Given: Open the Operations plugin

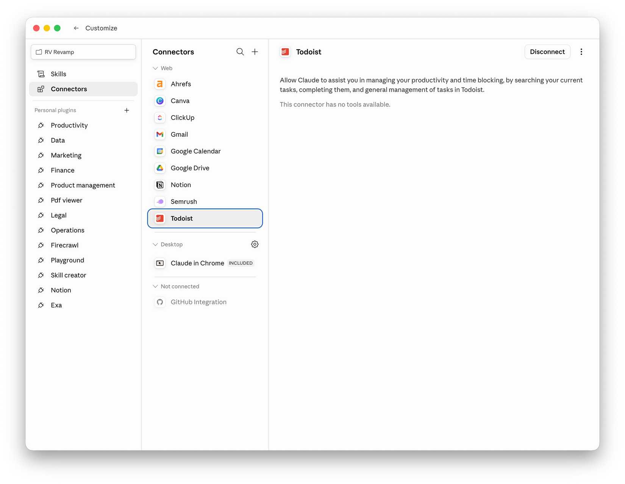Looking at the screenshot, I should click(83, 230).
